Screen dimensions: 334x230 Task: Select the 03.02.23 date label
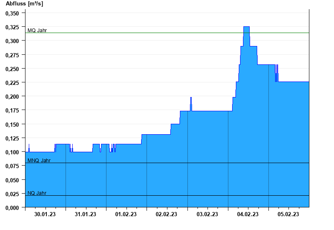click(207, 215)
